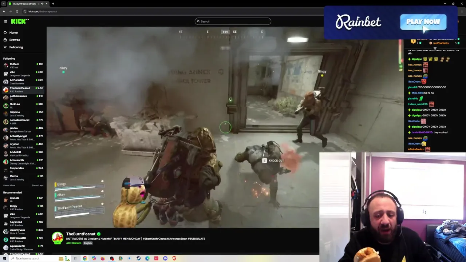Select Ac7ionMan channel avatar
466x262 pixels.
[5, 82]
